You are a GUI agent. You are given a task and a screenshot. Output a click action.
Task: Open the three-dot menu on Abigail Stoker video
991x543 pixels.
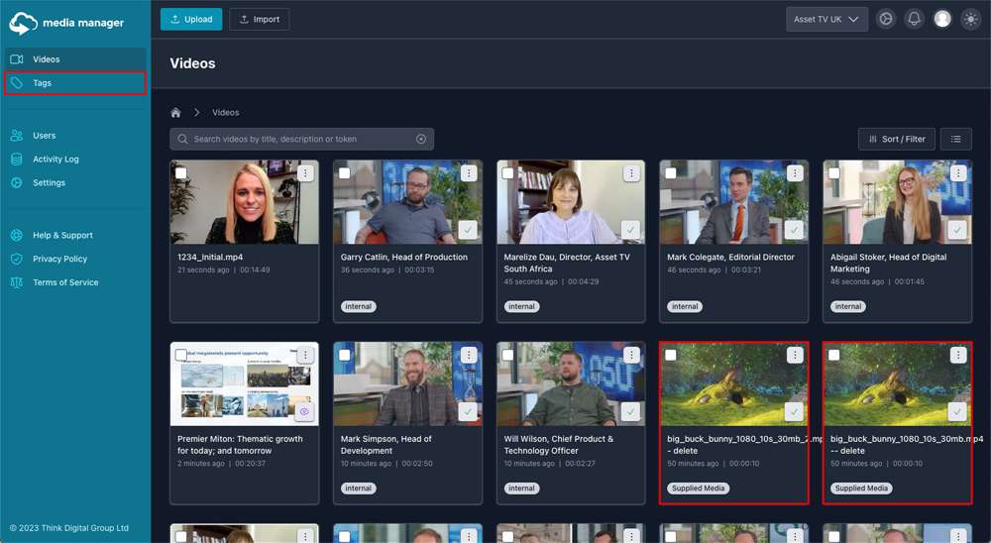coord(958,173)
